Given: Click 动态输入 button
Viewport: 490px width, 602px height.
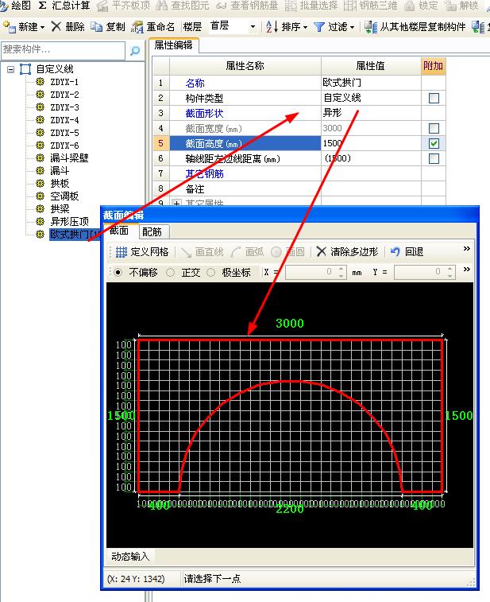Looking at the screenshot, I should pos(130,556).
